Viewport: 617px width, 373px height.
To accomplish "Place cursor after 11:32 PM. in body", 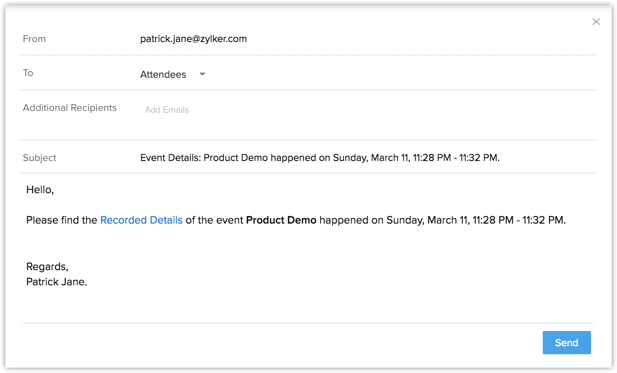I will [x=566, y=220].
